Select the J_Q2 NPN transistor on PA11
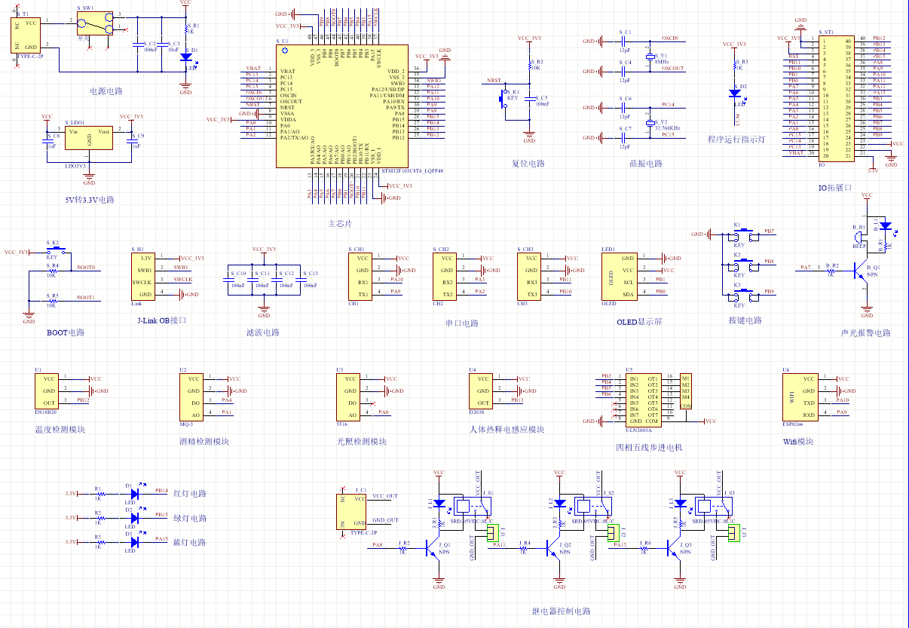Viewport: 909px width, 628px height. [x=555, y=548]
